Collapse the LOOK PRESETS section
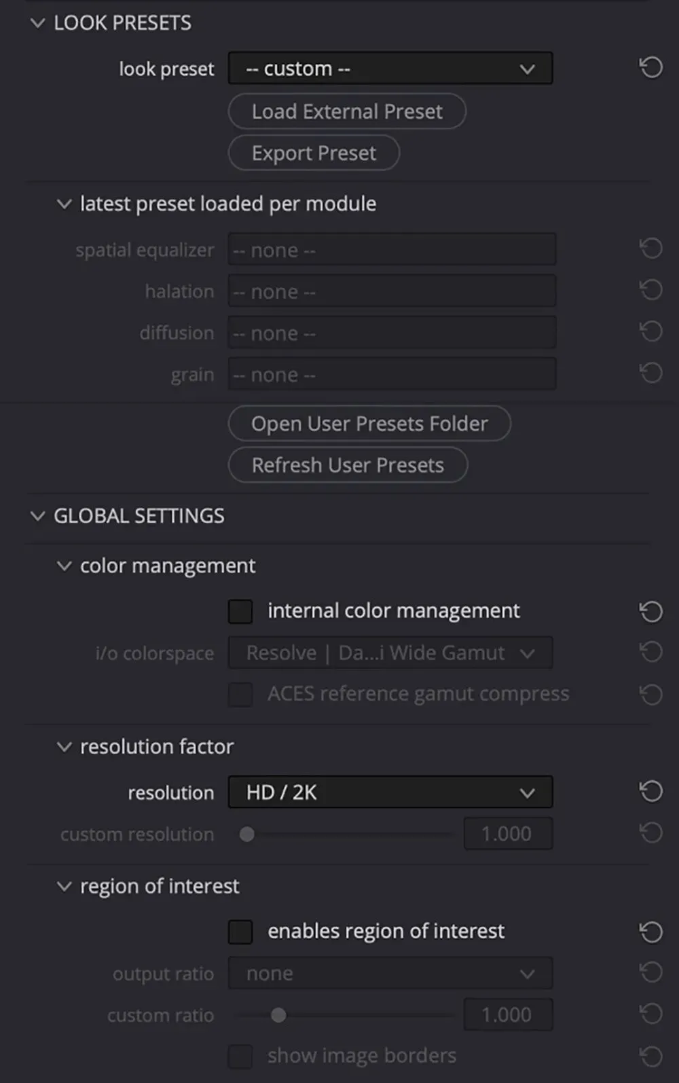 coord(38,23)
